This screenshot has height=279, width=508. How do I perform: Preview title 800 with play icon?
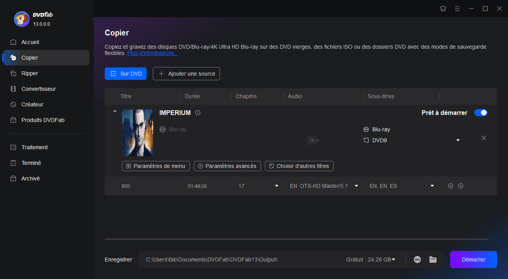pyautogui.click(x=451, y=186)
